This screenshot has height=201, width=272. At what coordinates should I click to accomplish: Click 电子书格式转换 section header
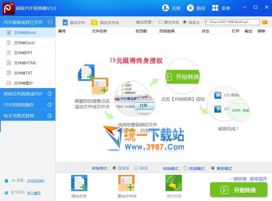(x=28, y=116)
